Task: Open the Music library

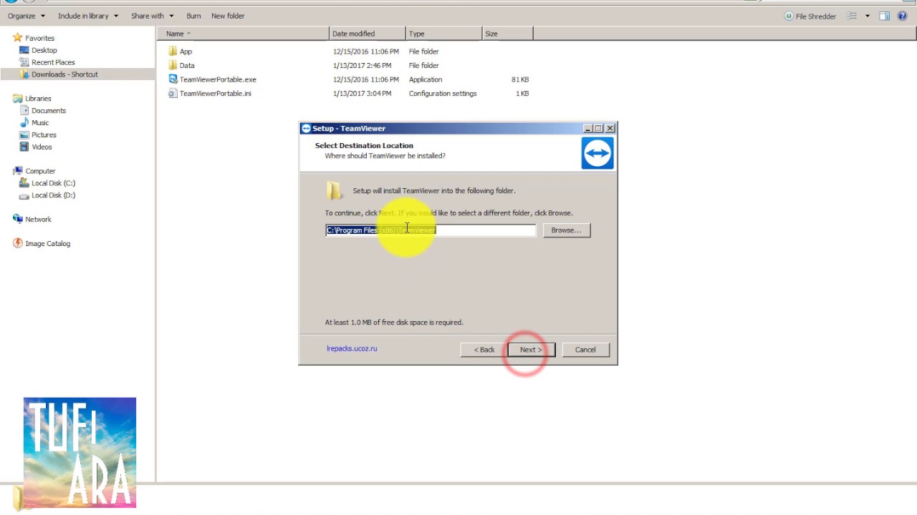Action: click(40, 123)
